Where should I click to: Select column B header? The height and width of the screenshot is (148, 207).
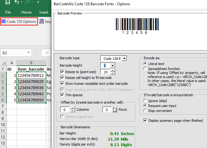click(x=31, y=63)
